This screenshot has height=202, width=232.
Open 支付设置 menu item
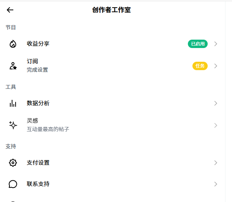113,163
